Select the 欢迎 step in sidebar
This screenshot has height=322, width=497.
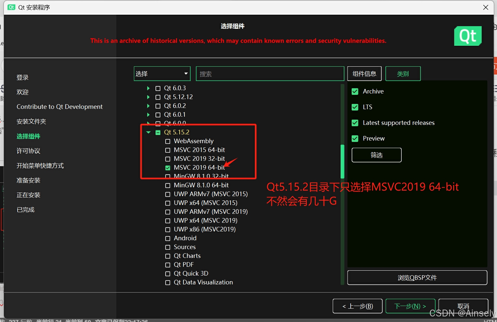(x=23, y=92)
